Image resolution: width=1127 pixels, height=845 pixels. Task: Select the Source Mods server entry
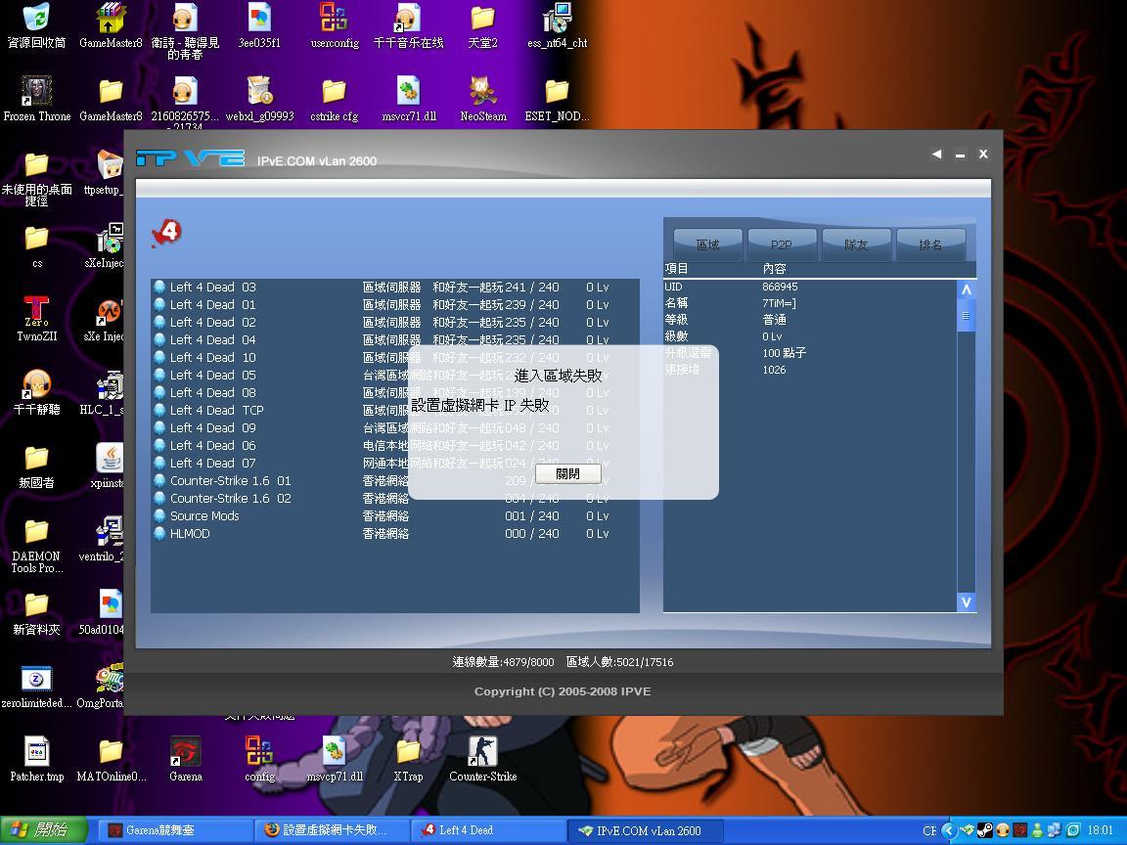click(203, 516)
